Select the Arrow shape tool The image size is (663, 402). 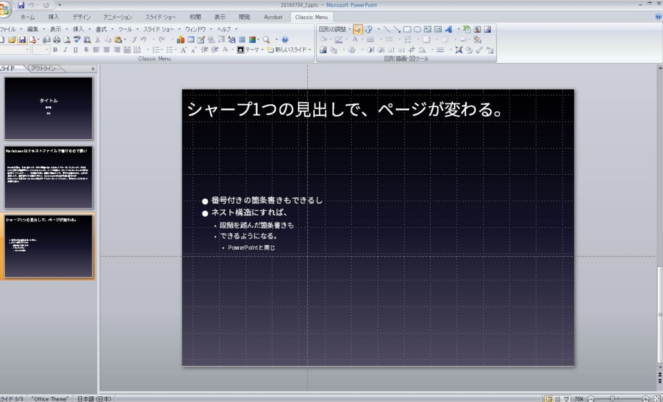[397, 29]
